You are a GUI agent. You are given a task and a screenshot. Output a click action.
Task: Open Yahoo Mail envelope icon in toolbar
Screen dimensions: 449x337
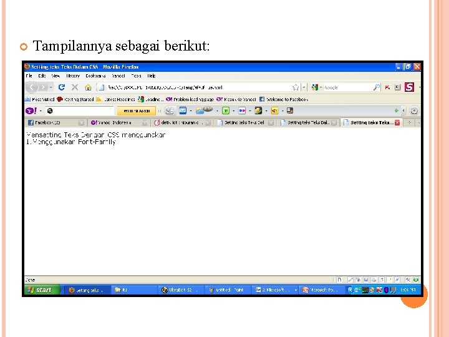point(183,110)
